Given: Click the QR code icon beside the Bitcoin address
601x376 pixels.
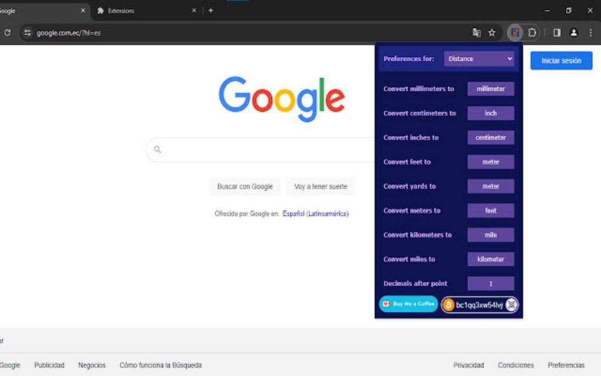Looking at the screenshot, I should click(x=512, y=305).
